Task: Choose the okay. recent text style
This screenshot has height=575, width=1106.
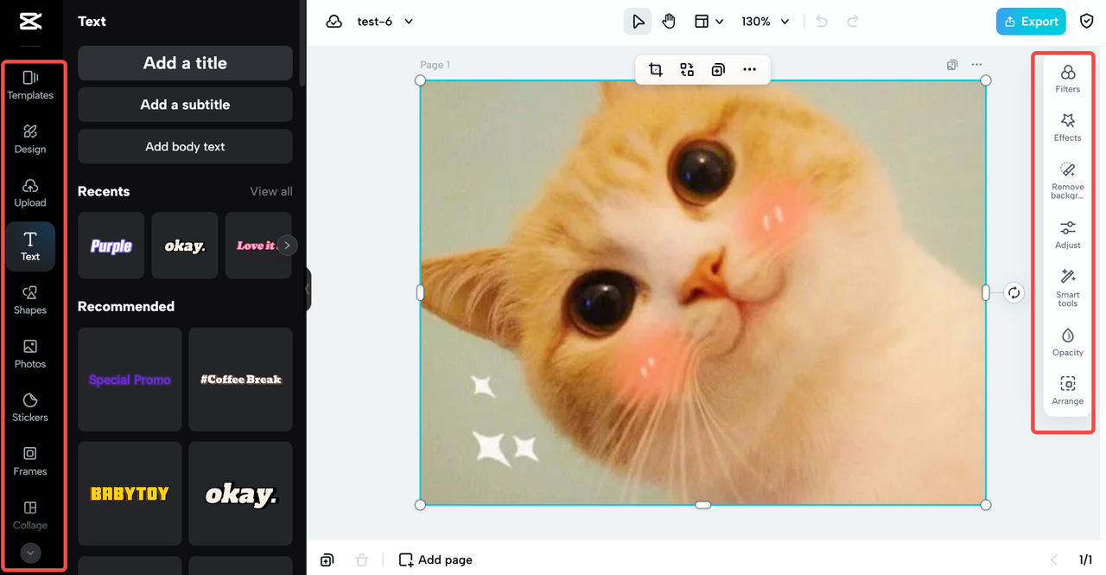Action: [x=185, y=246]
